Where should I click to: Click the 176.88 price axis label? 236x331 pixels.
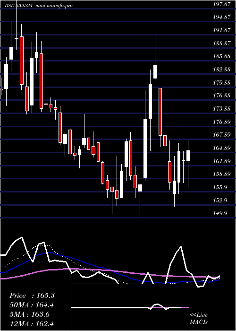[221, 96]
